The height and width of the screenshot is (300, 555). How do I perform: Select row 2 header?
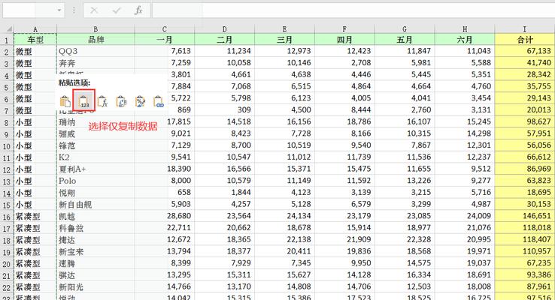tap(7, 52)
